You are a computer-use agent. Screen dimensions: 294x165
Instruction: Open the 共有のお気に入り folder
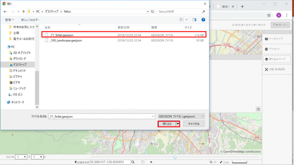pos(22,27)
